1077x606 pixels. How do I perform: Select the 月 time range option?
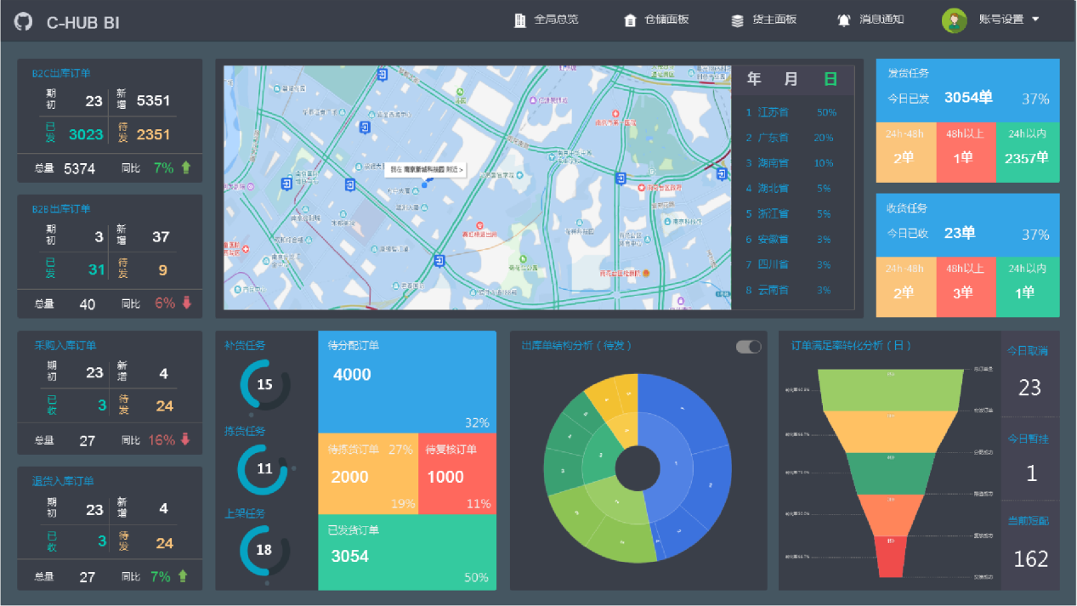791,80
